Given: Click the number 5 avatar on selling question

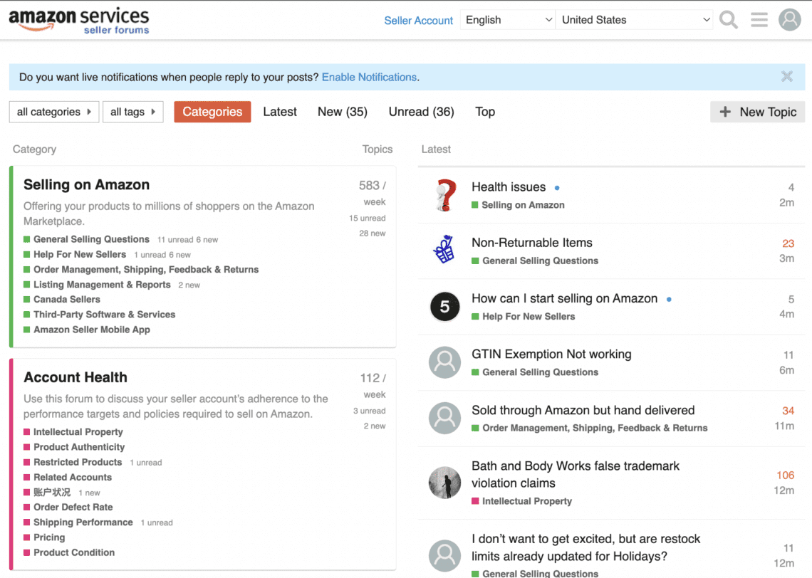Looking at the screenshot, I should click(x=444, y=307).
